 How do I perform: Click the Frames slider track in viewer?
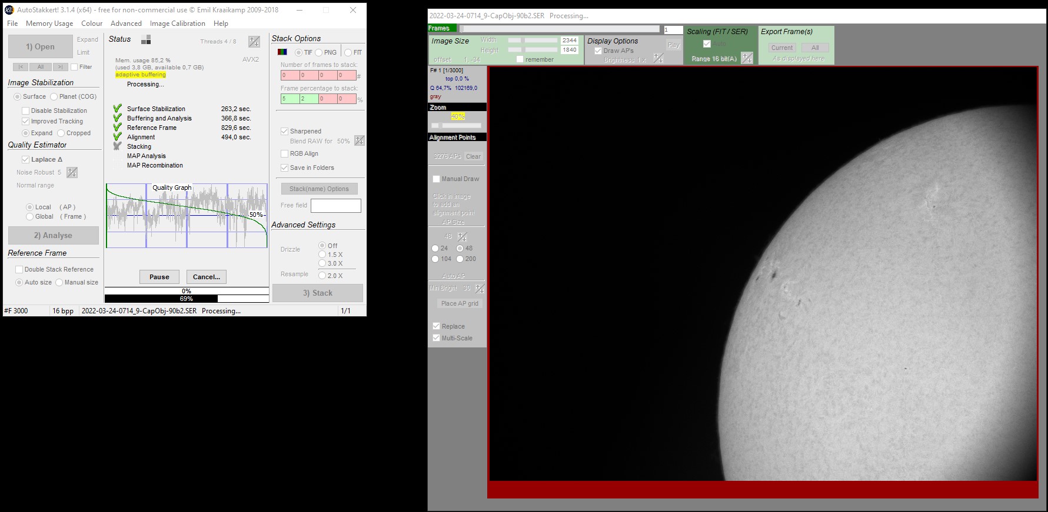coord(559,29)
